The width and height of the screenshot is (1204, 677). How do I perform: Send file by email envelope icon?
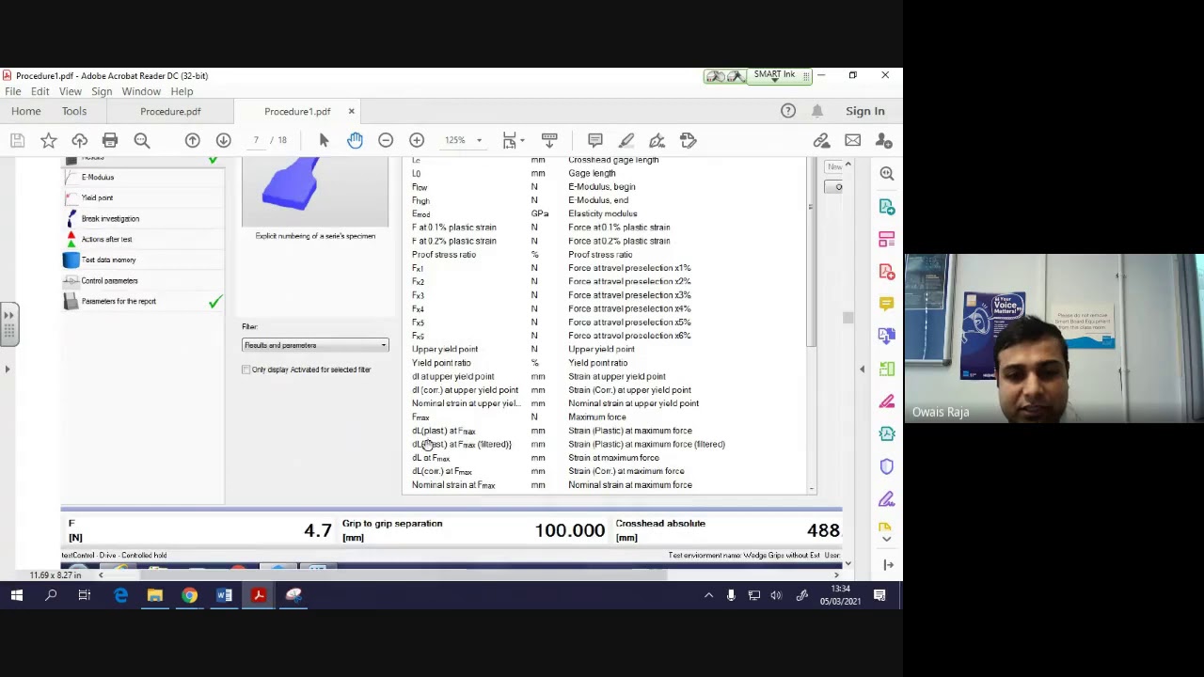point(852,140)
